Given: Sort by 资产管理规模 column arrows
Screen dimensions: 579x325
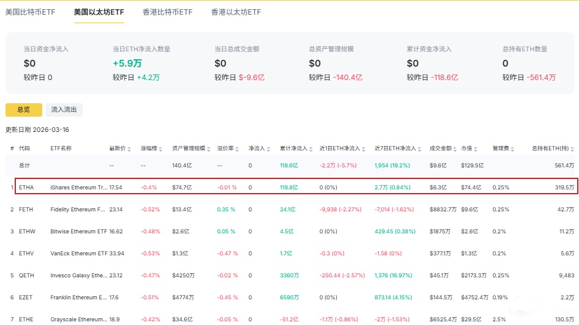Looking at the screenshot, I should tap(209, 149).
